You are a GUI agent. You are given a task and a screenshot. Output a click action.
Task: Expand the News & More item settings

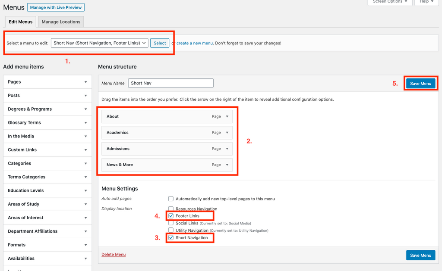(x=227, y=165)
